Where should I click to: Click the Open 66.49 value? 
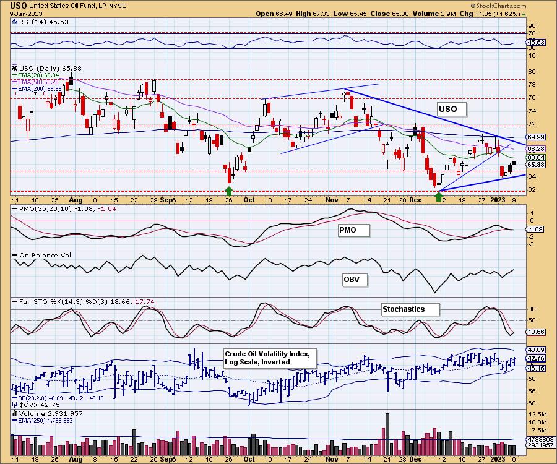click(x=274, y=14)
